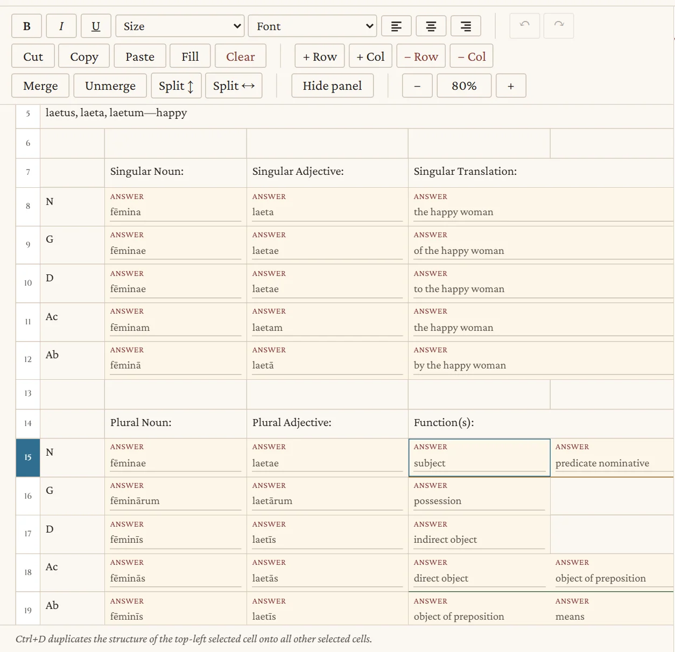Select row header 8
The image size is (675, 652).
(x=28, y=206)
